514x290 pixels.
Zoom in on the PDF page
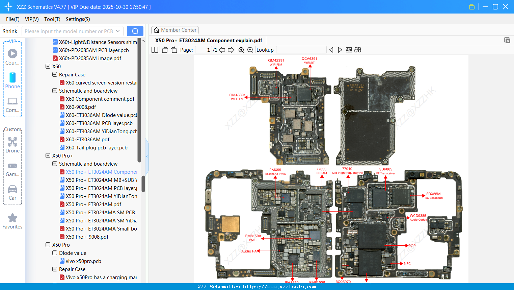(x=241, y=50)
